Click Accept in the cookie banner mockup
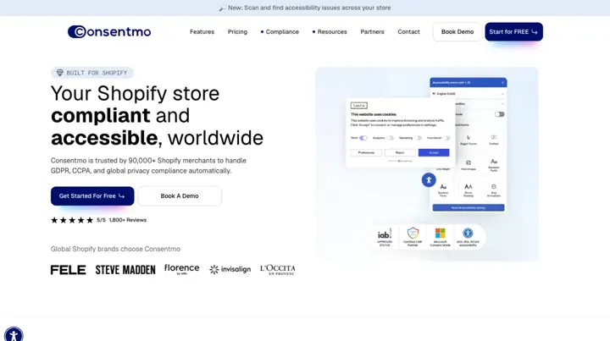 (x=434, y=152)
